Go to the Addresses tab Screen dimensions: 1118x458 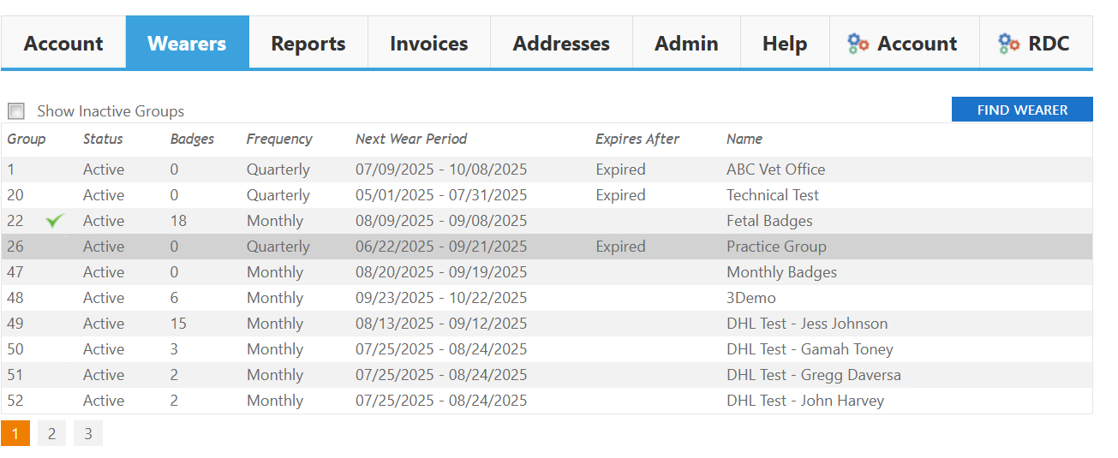pos(561,44)
